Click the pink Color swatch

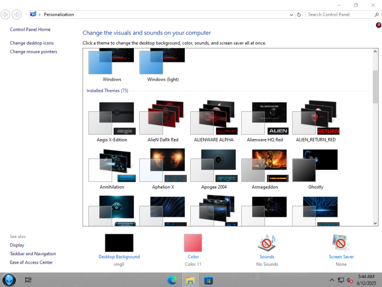click(x=193, y=243)
